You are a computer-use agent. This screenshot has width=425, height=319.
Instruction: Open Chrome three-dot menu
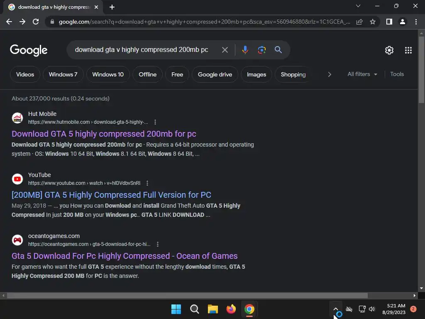point(416,22)
